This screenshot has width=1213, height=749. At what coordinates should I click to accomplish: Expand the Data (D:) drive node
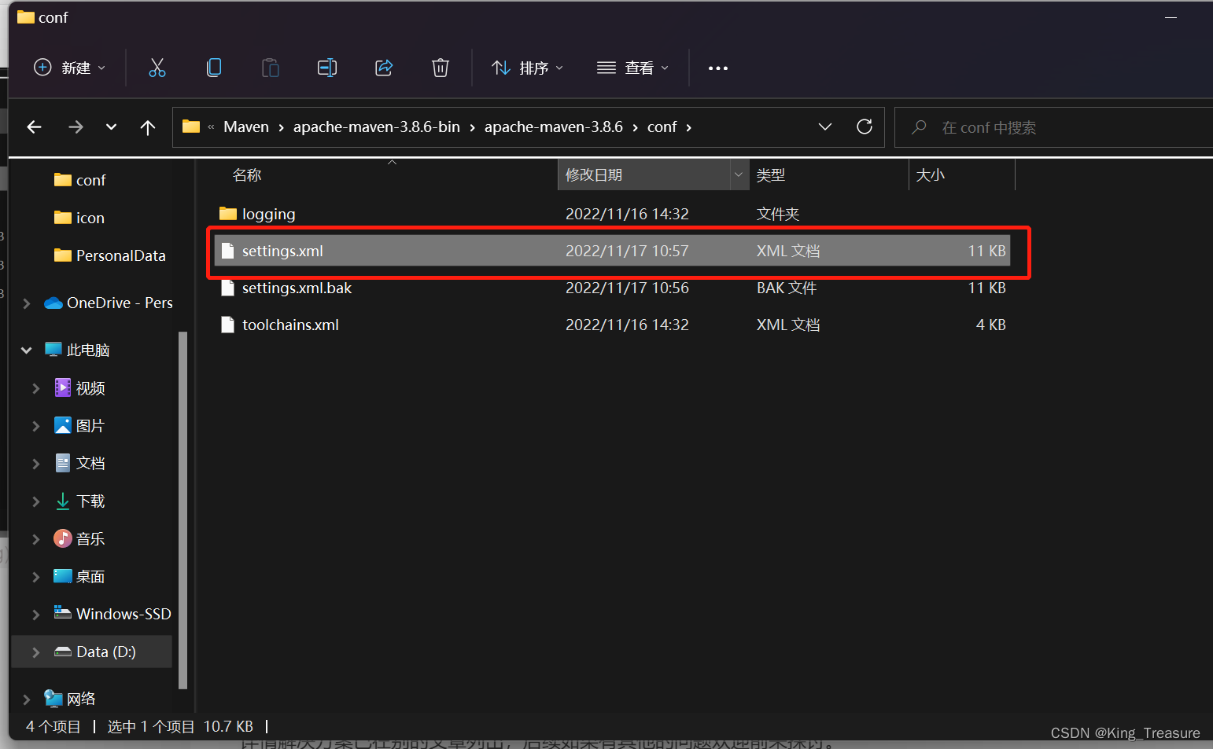click(x=35, y=652)
